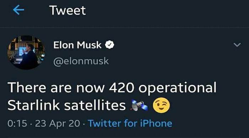Viewport: 249px width, 138px height.
Task: Open the tweet options chevron menu
Action: (237, 45)
